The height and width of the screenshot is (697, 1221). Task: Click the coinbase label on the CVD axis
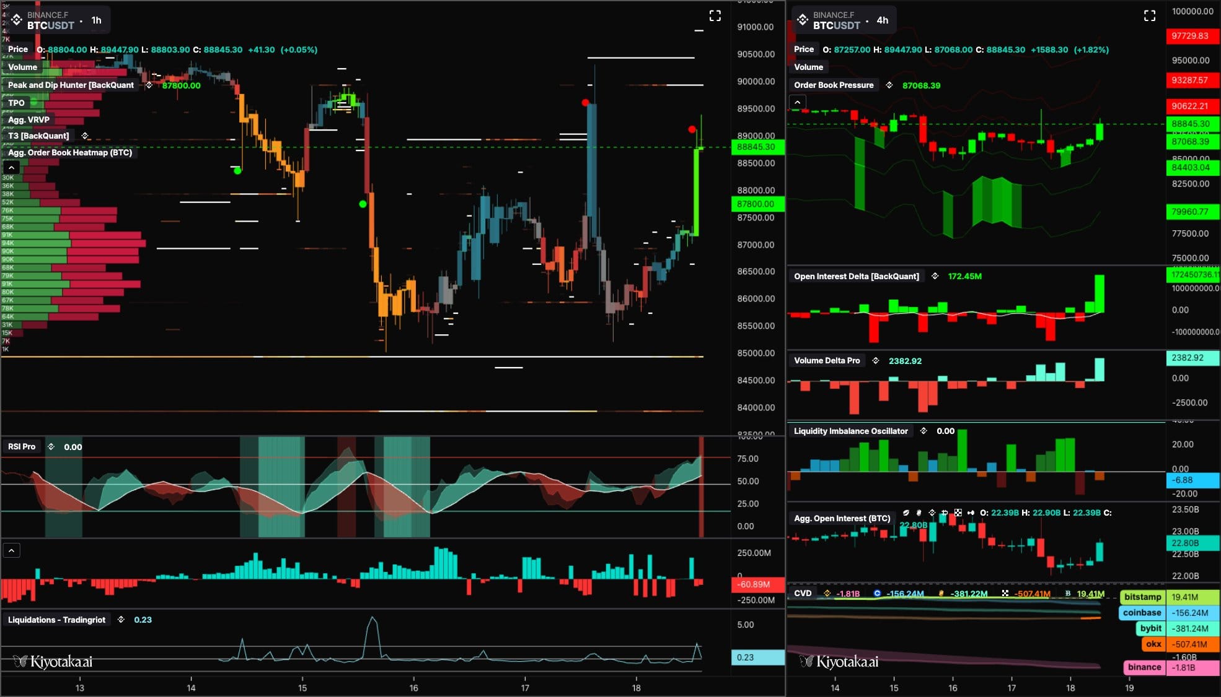click(x=1142, y=613)
